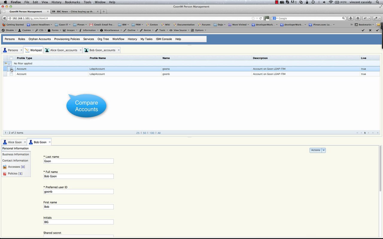
Task: Open the Actions dropdown arrow
Action: (323, 150)
